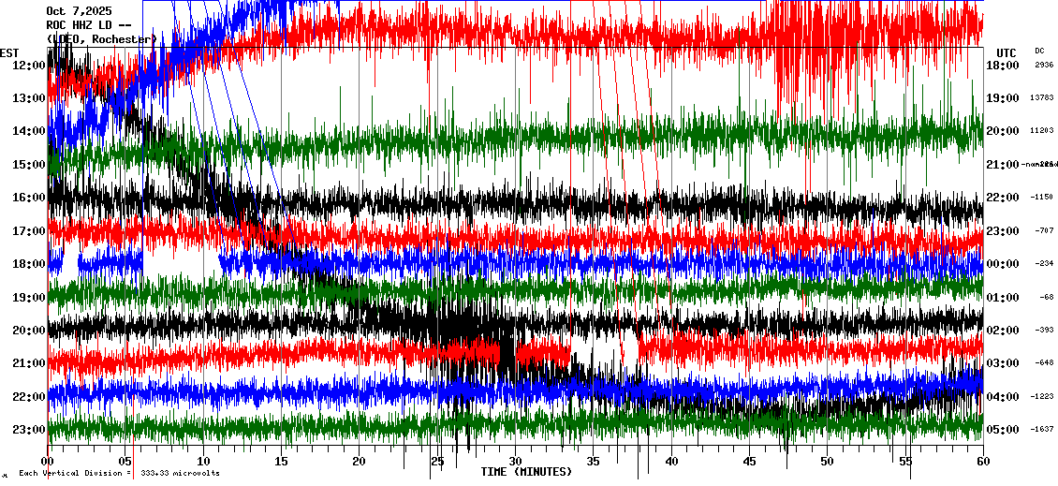Select the 18:00 UTC row label

(x=1002, y=66)
